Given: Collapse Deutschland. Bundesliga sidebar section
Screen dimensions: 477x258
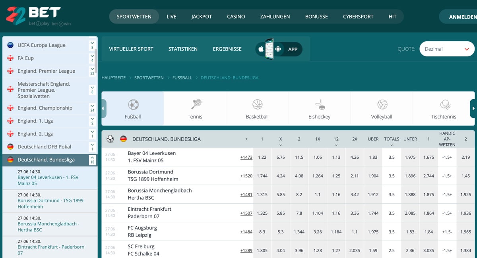Looking at the screenshot, I should click(x=92, y=160).
